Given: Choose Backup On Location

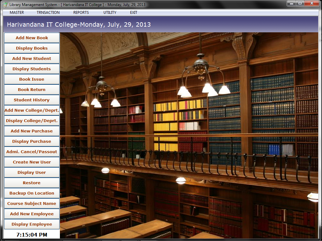Looking at the screenshot, I should [32, 193].
